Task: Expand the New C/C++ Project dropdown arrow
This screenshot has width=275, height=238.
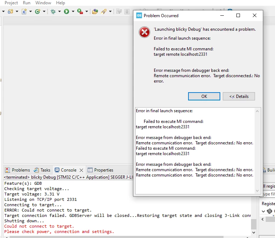Action: coord(17,11)
